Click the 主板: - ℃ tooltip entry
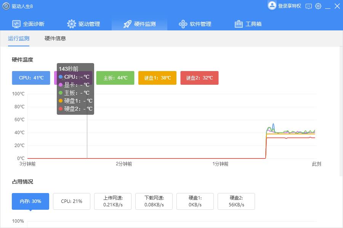The width and height of the screenshot is (343, 228). point(74,93)
